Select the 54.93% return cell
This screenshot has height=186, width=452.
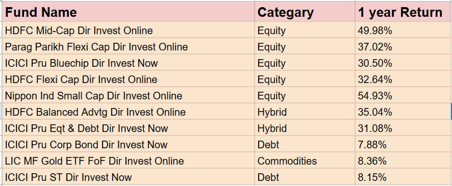coord(404,95)
